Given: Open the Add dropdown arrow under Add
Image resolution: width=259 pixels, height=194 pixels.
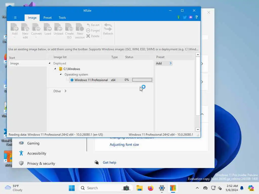Looking at the screenshot, I should [14, 37].
